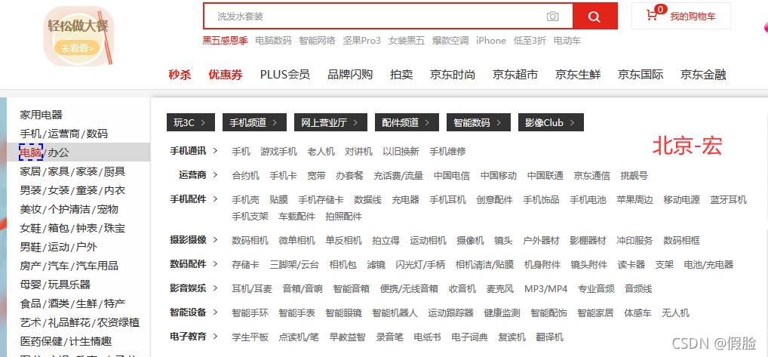Click the shopping cart icon

(652, 16)
